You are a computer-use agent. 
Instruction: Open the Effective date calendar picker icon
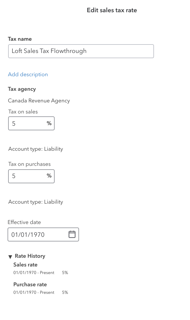click(x=72, y=234)
